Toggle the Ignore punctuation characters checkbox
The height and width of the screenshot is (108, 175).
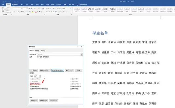[71, 86]
